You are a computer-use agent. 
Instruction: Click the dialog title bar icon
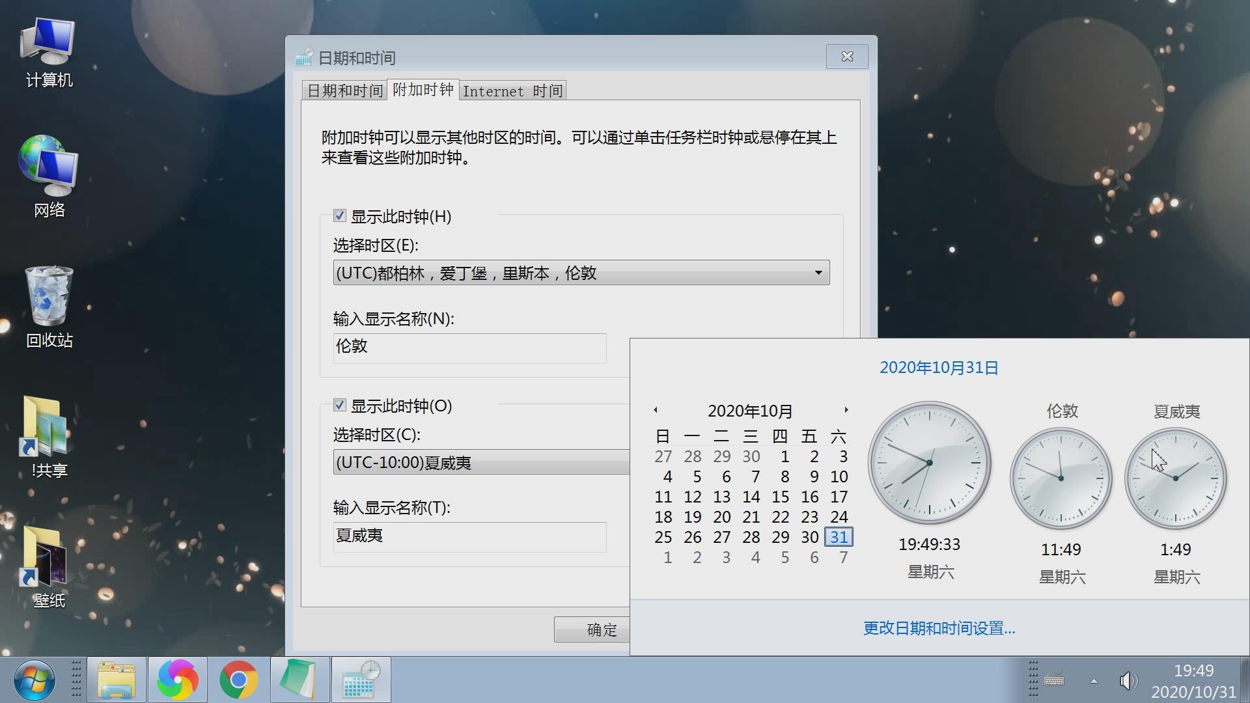304,57
